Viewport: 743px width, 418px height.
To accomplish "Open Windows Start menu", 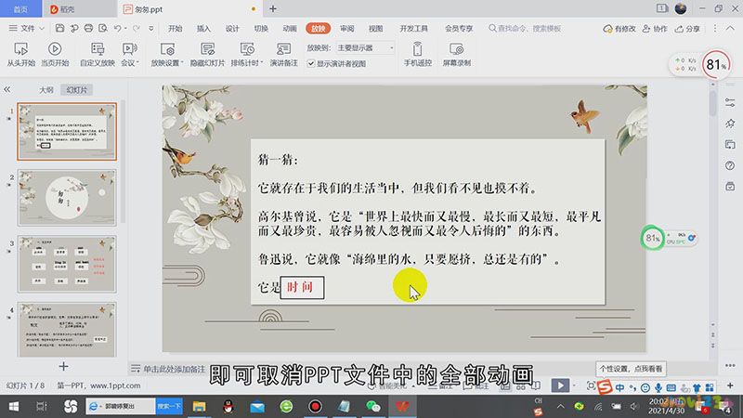I will (14, 406).
